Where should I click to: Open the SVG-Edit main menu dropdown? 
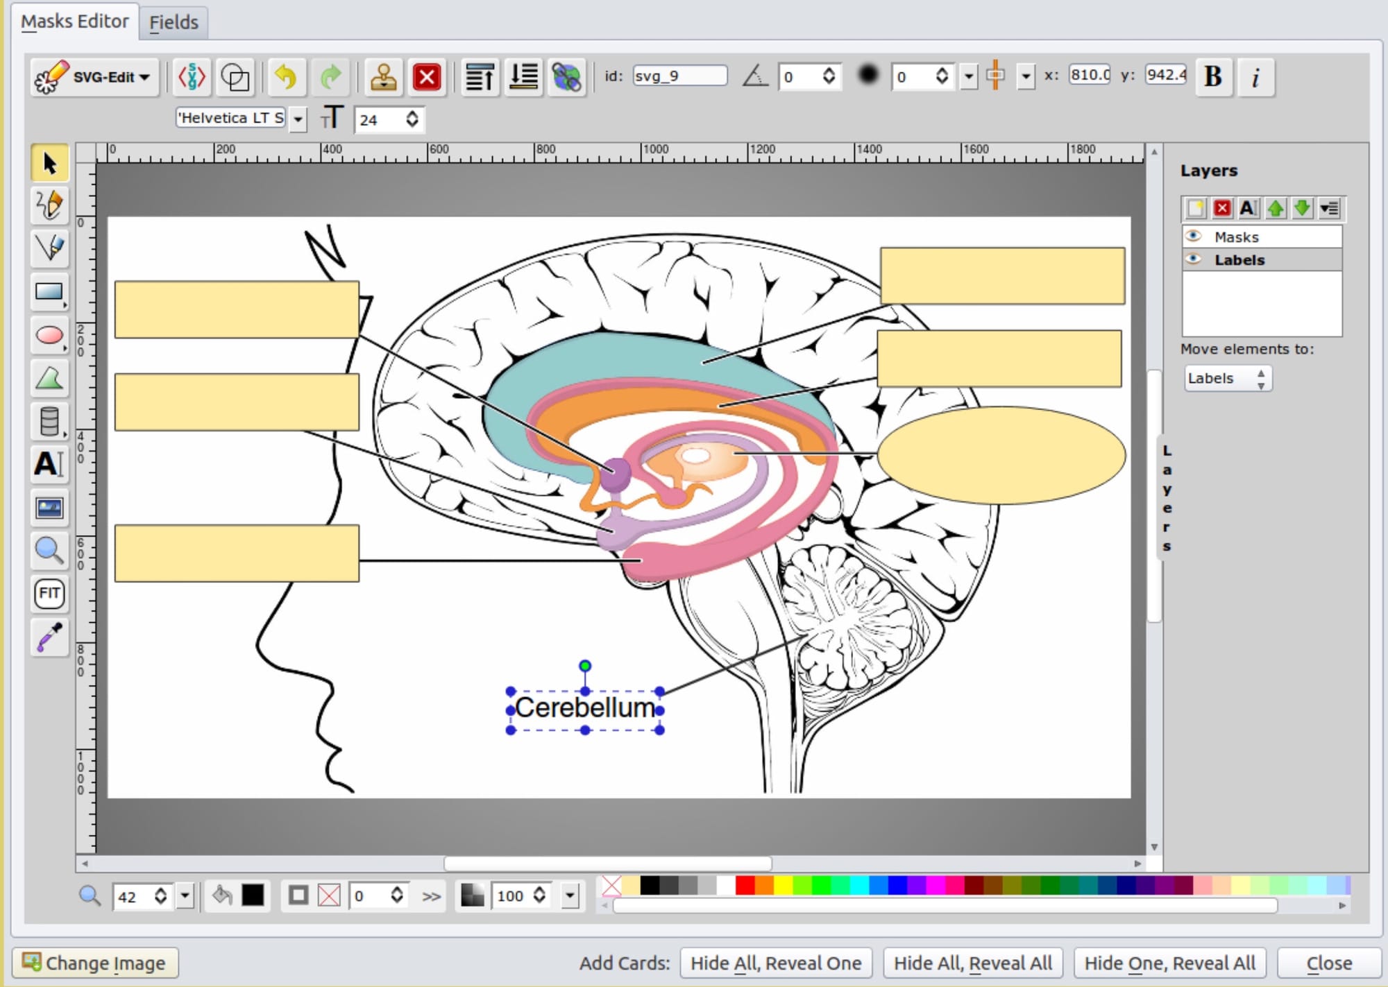point(95,77)
